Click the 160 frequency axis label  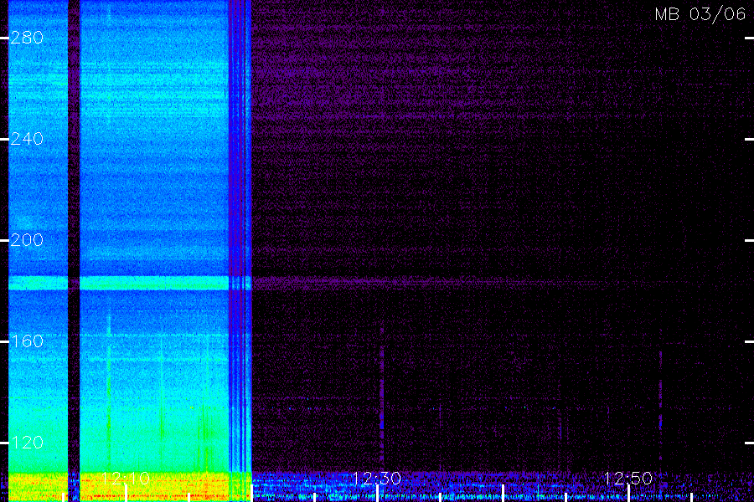pos(27,341)
